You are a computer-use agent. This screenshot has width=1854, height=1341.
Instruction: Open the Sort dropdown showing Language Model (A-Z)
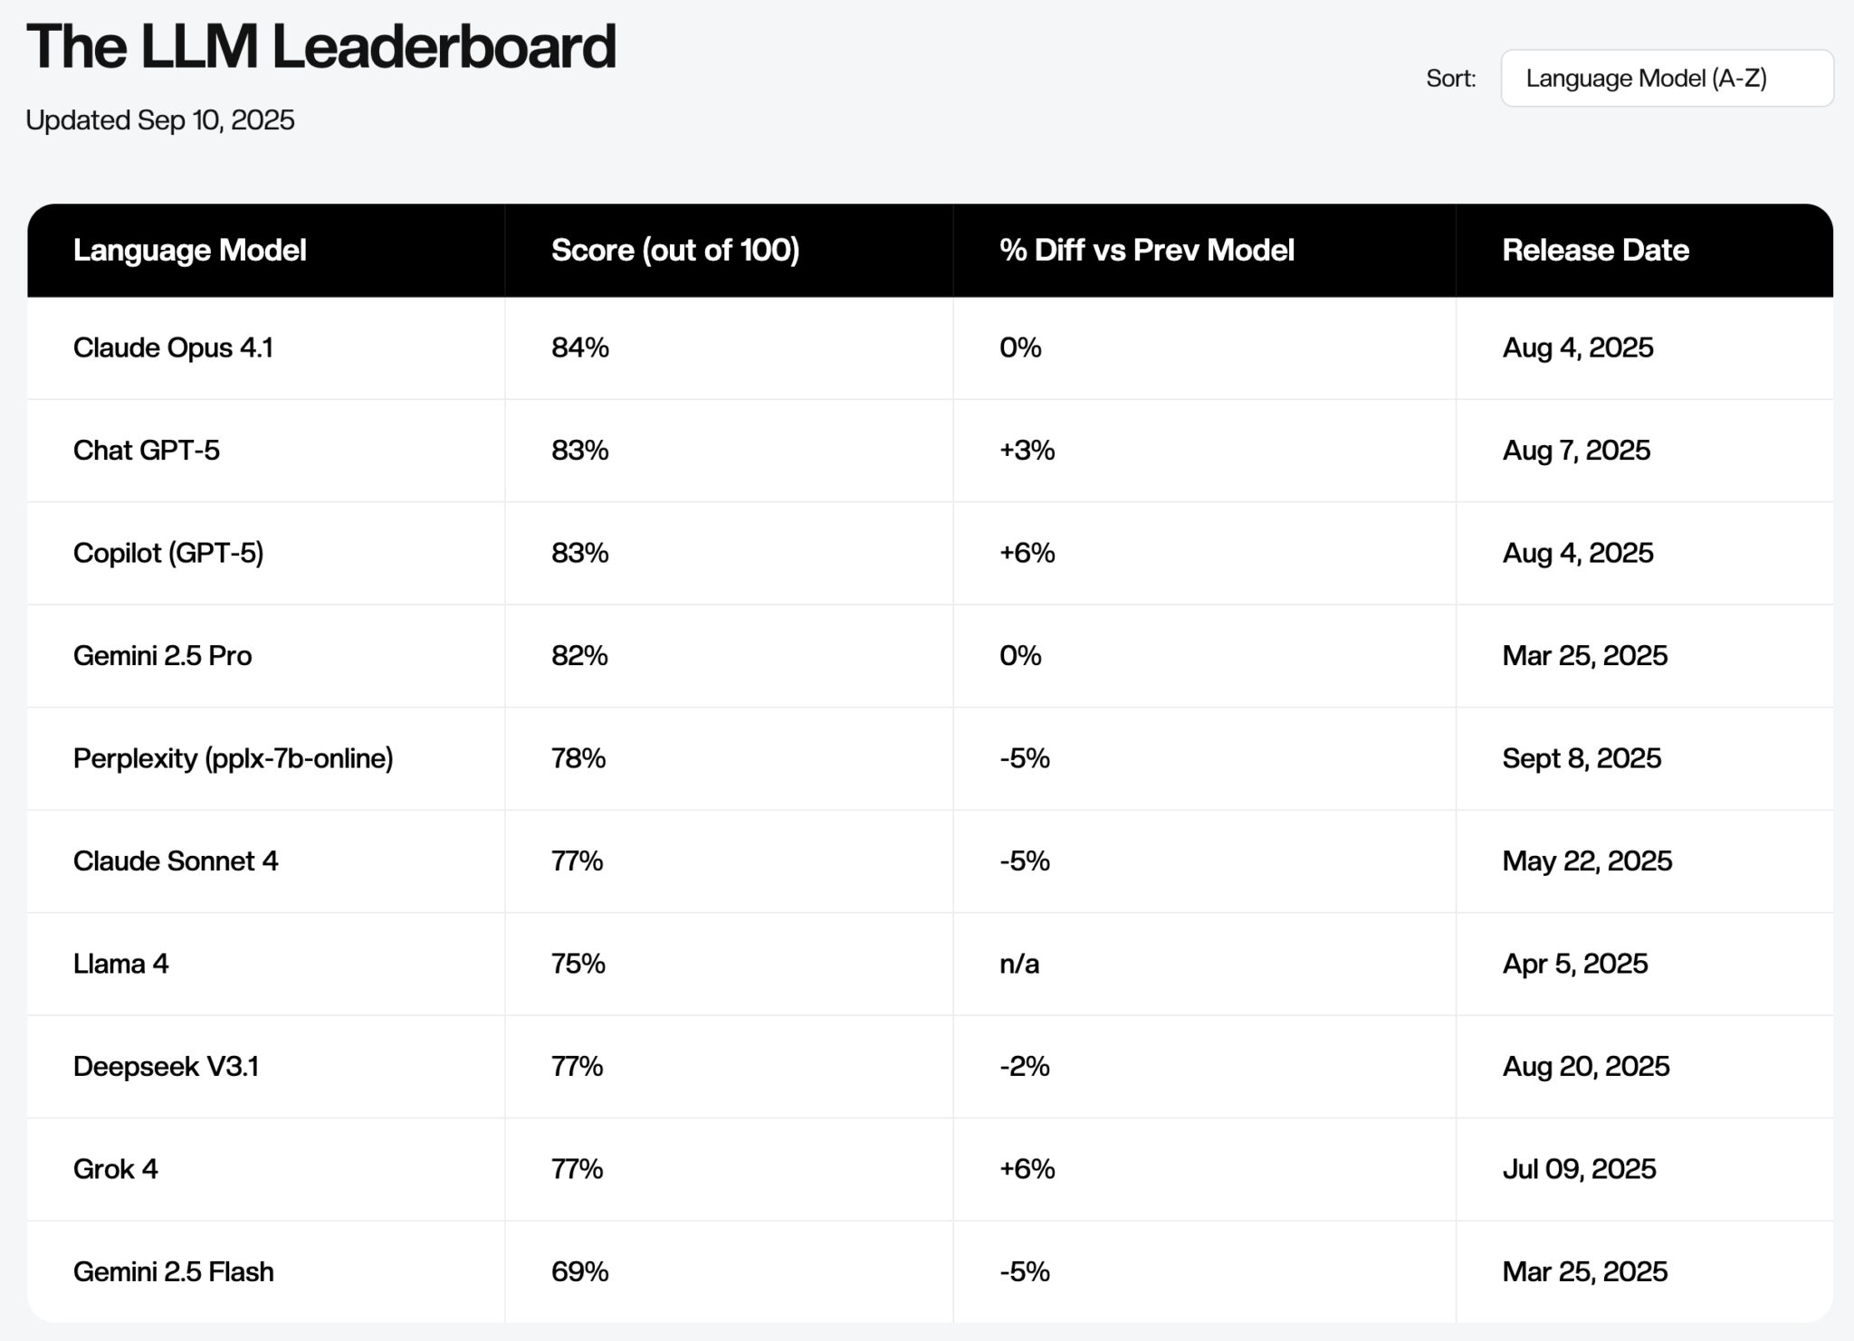pyautogui.click(x=1666, y=79)
